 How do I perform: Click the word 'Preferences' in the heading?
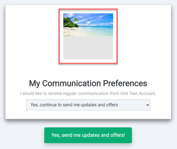(125, 83)
